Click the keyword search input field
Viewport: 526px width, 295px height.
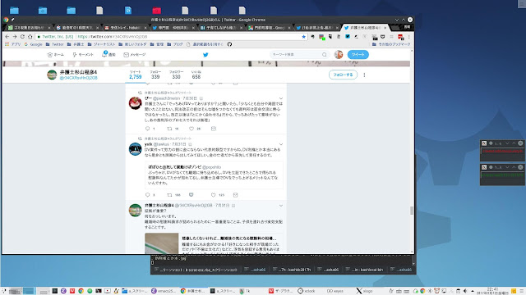point(297,55)
